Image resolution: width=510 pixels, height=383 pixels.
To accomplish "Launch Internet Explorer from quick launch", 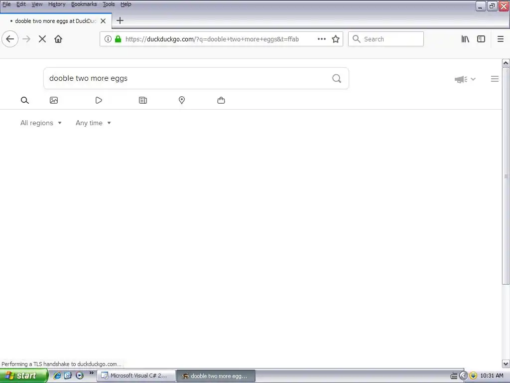I will click(57, 376).
